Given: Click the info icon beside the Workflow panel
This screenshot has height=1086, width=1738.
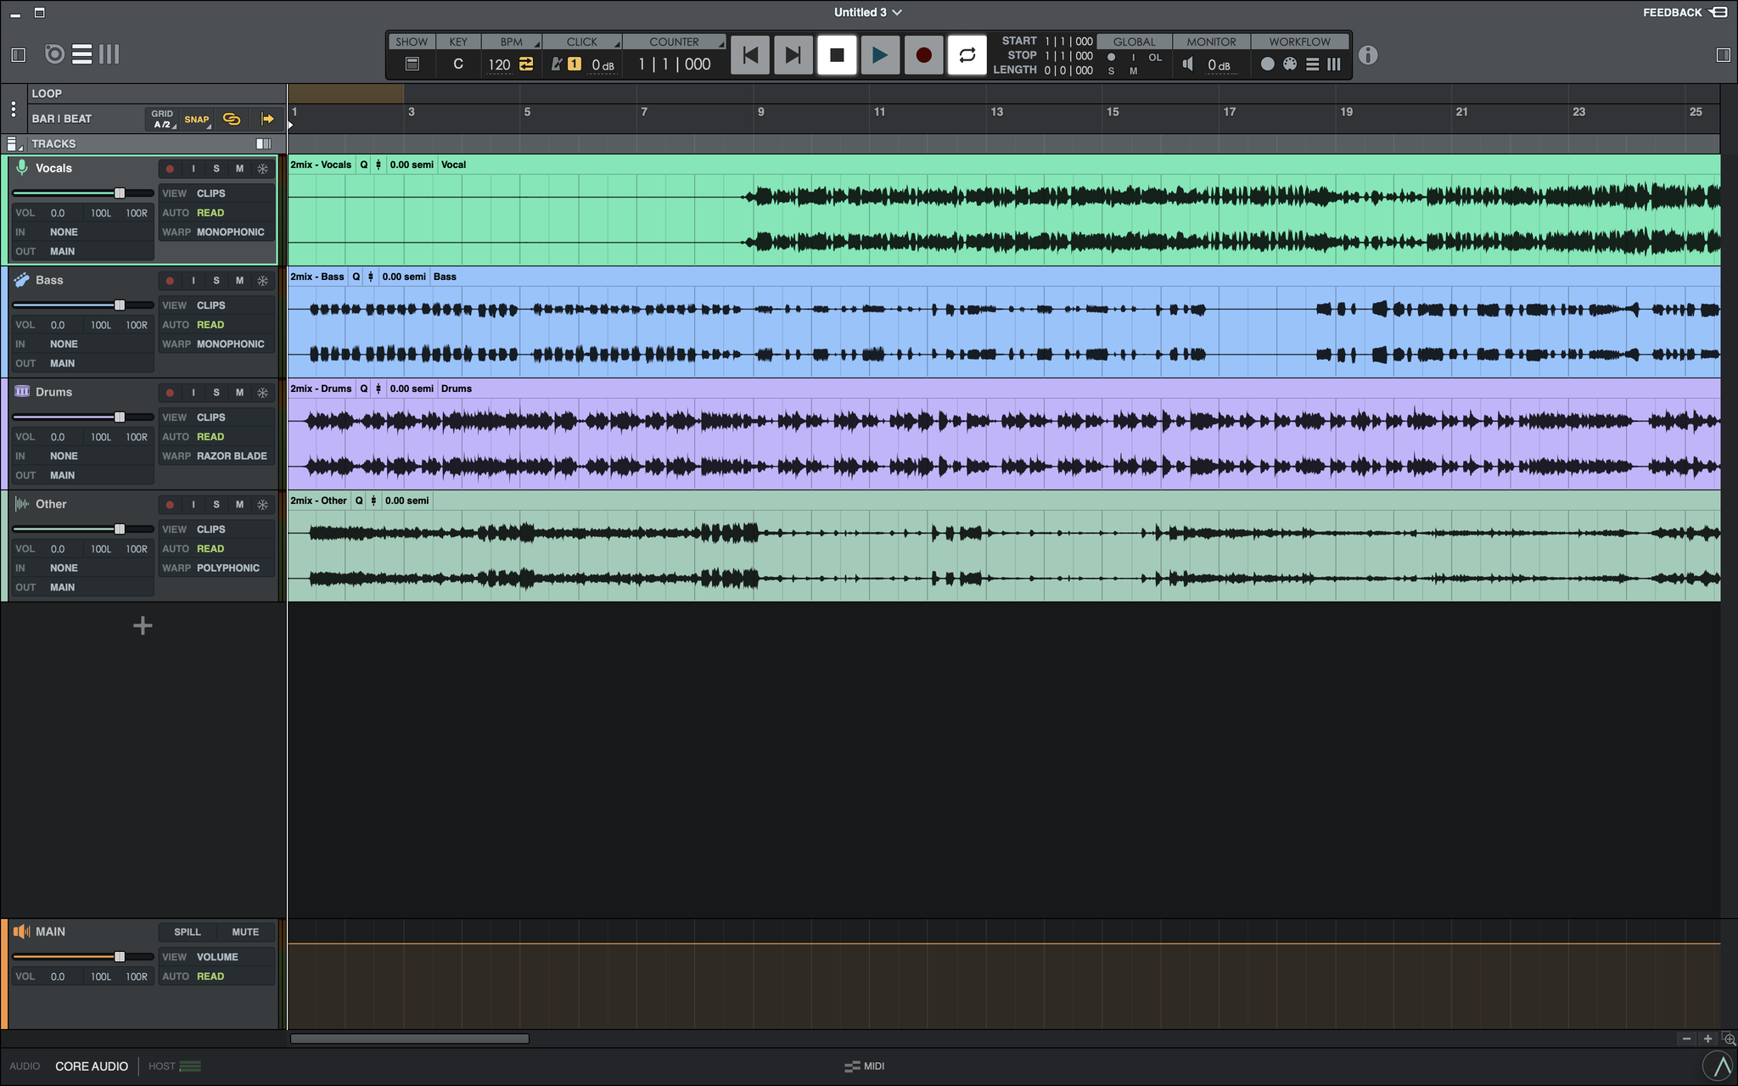Looking at the screenshot, I should pos(1368,55).
